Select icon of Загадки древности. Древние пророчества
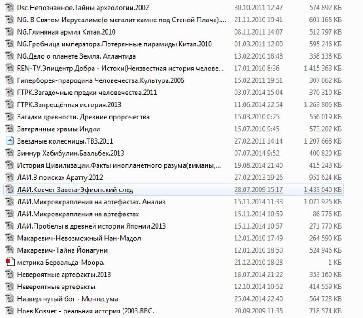Screen dimensions: 363x318 coord(10,117)
